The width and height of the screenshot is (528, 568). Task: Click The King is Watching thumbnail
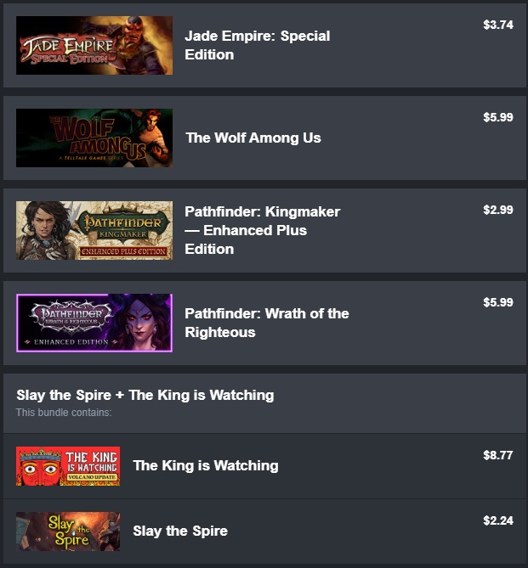68,466
